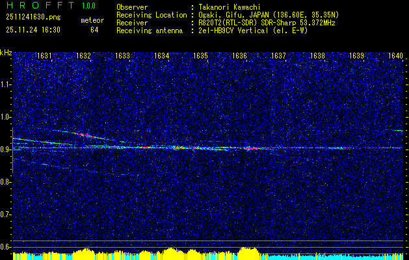Click the meteor label
Image resolution: width=409 pixels, height=260 pixels.
pos(92,20)
